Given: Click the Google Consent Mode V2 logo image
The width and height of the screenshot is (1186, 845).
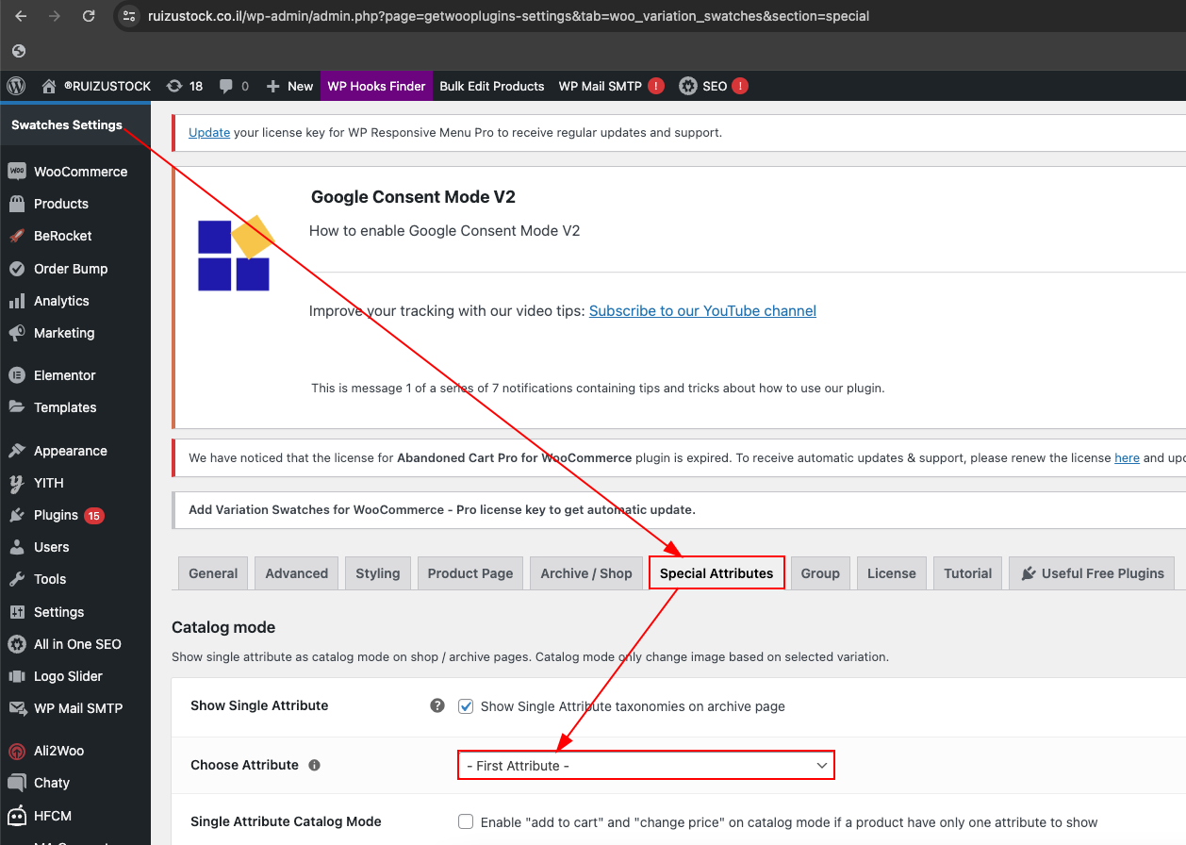Looking at the screenshot, I should coord(236,253).
